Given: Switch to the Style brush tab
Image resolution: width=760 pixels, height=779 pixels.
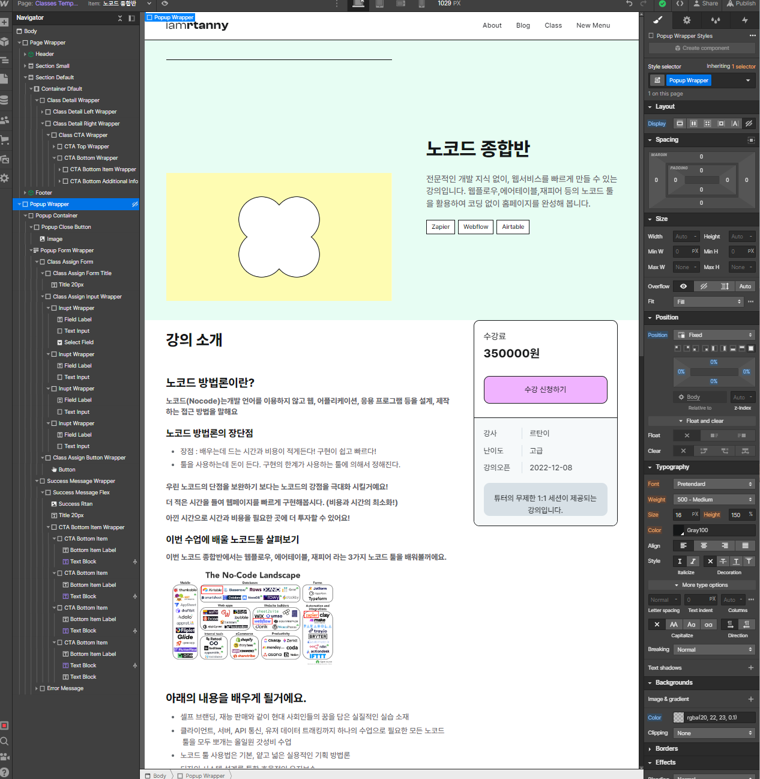Looking at the screenshot, I should (x=658, y=20).
